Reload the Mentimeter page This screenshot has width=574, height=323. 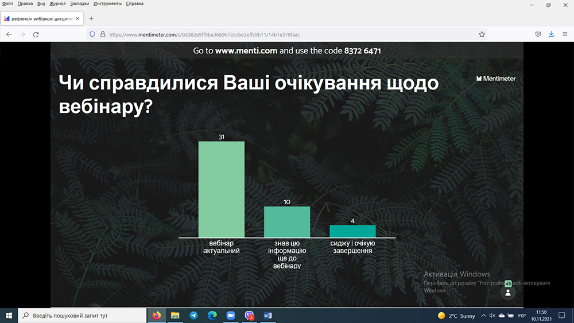pyautogui.click(x=36, y=34)
